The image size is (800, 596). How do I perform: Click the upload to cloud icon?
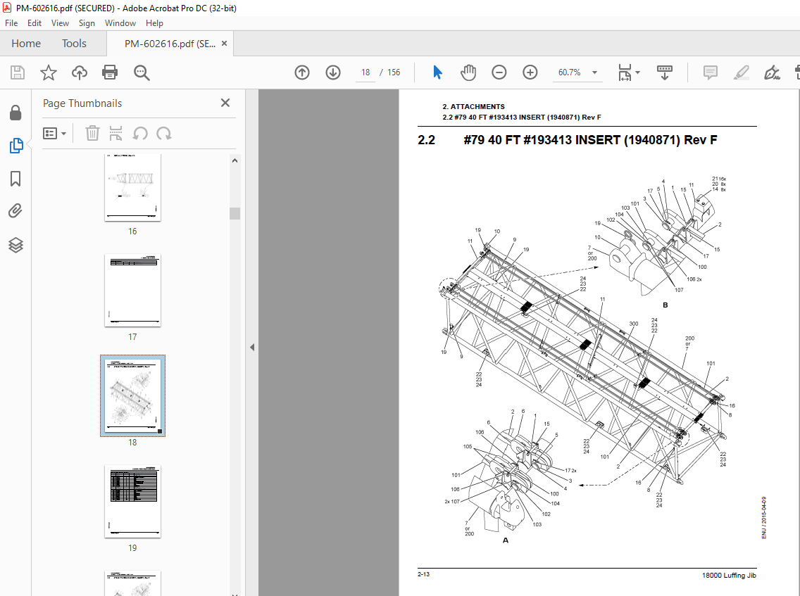[x=79, y=72]
